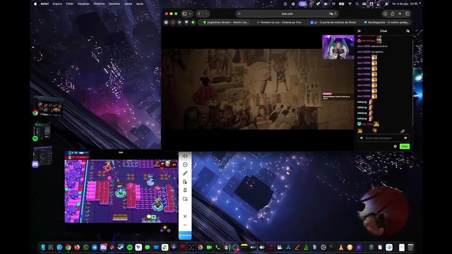The image size is (452, 254).
Task: Open WhatsApp from the Dock
Action: tap(86, 247)
